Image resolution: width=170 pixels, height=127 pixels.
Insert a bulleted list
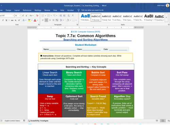pos(43,16)
